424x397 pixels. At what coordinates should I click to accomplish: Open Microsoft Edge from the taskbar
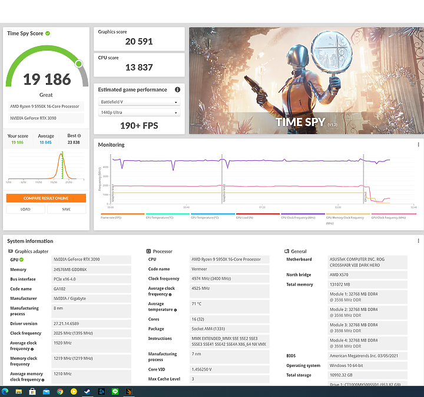pos(5,391)
